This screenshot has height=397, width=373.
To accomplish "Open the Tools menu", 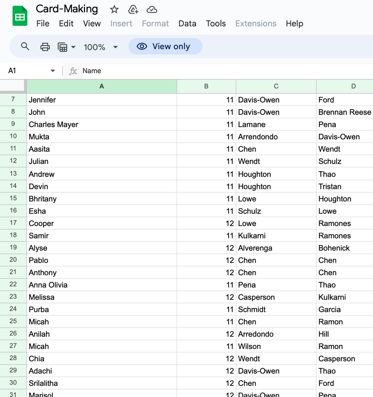I will (216, 24).
